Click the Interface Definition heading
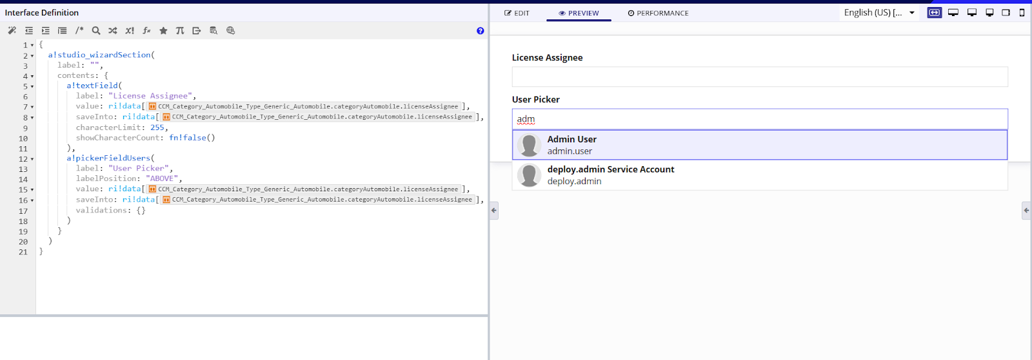Viewport: 1032px width, 360px height. click(42, 12)
